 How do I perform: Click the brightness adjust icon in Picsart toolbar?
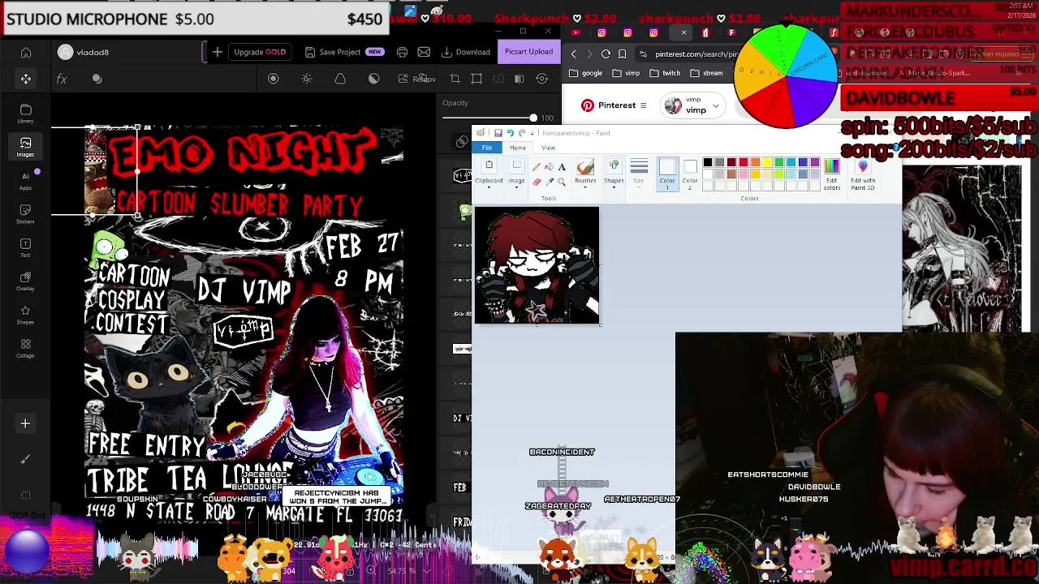307,79
